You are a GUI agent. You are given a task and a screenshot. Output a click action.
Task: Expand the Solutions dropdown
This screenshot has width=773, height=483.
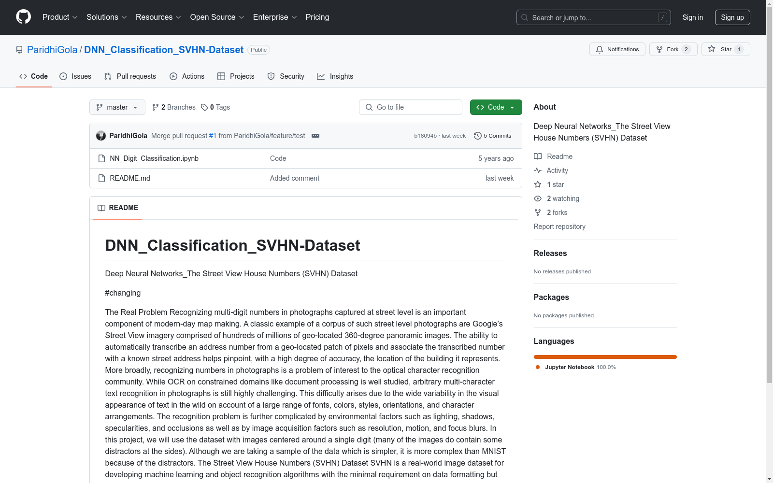107,17
